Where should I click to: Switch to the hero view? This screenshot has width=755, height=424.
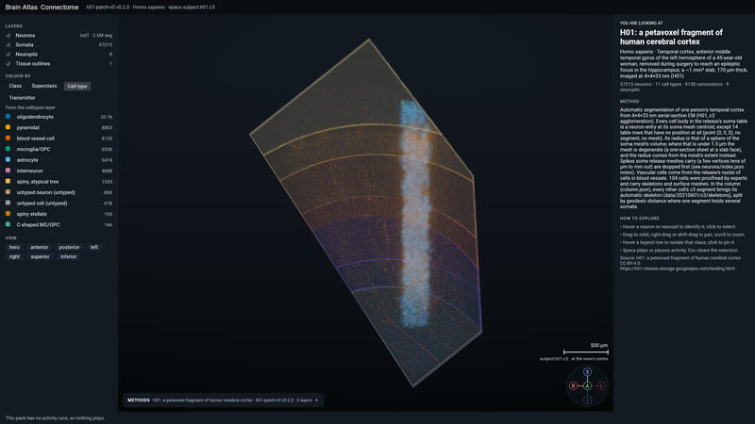14,247
